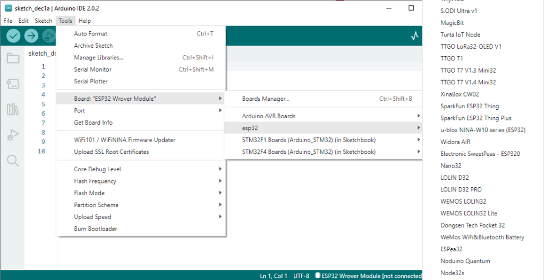
Task: Close the open Tools menu
Action: click(x=65, y=21)
